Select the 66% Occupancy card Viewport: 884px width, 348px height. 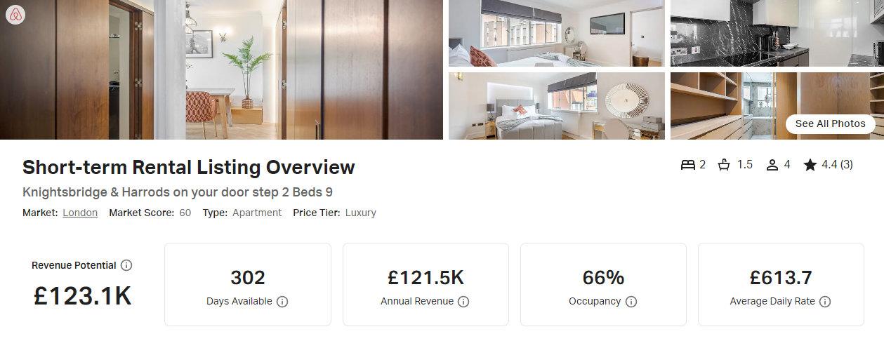pyautogui.click(x=603, y=284)
